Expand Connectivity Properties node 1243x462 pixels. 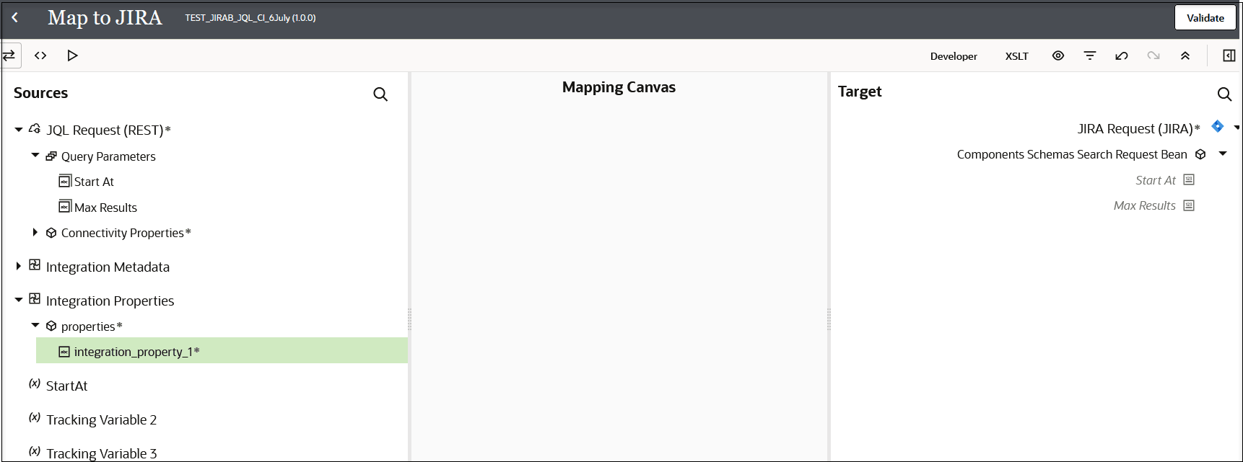coord(35,232)
